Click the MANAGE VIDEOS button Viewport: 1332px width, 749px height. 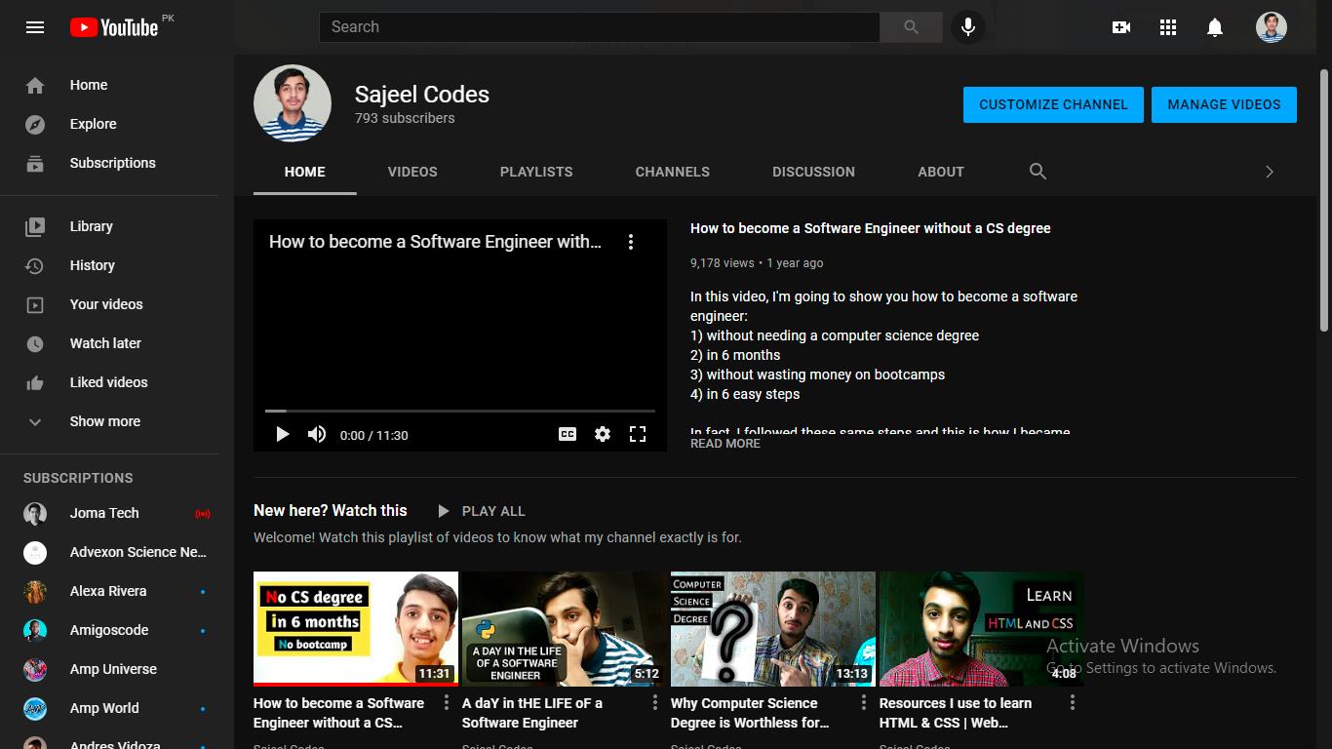(1224, 104)
